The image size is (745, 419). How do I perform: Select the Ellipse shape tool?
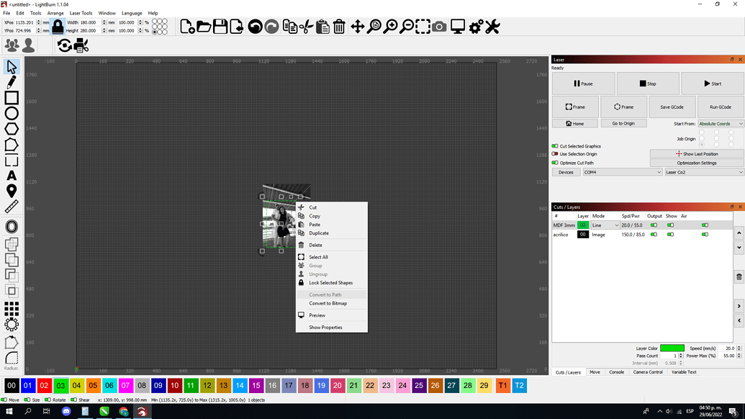[10, 113]
